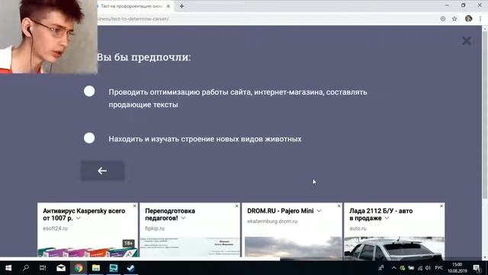488x275 pixels.
Task: Bookmark this page with the star icon
Action: click(x=454, y=18)
